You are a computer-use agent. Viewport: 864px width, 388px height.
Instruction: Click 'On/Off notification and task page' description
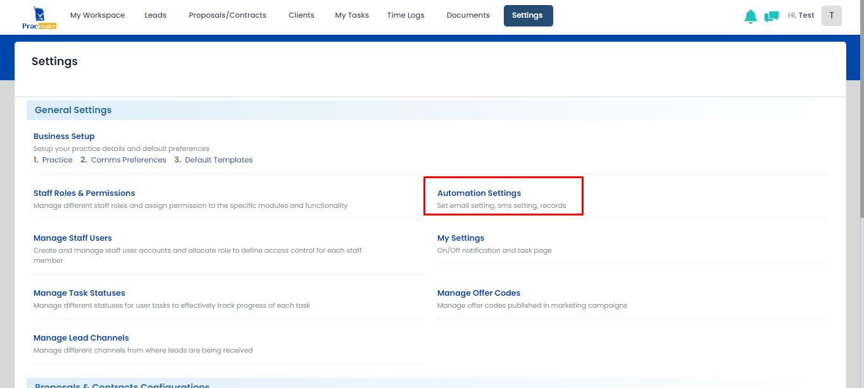494,250
